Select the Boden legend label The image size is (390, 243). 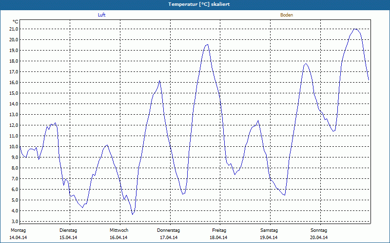click(x=287, y=15)
